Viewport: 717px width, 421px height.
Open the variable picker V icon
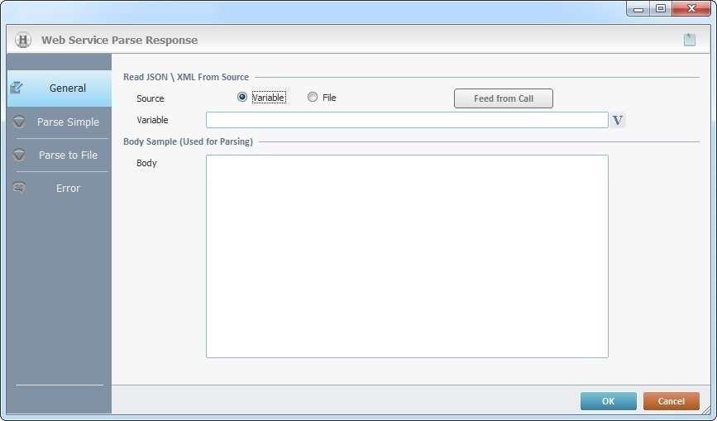coord(618,121)
